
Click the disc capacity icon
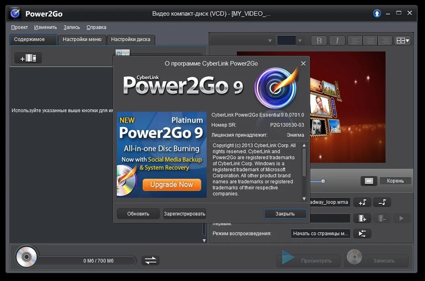(26, 256)
